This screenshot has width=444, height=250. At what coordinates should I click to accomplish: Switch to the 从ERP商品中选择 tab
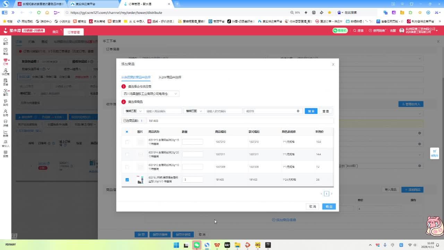pyautogui.click(x=170, y=77)
